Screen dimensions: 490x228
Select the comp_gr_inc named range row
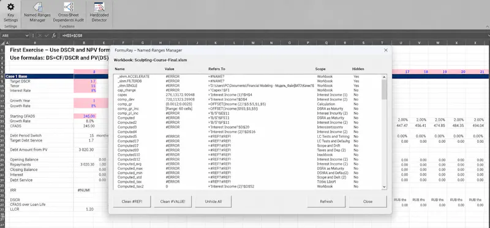[247, 108]
